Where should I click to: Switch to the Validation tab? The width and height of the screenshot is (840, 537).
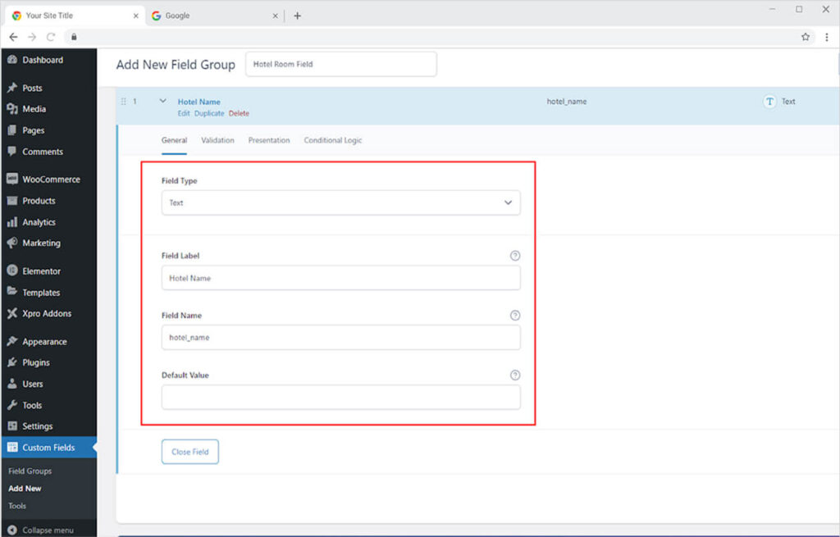tap(217, 140)
